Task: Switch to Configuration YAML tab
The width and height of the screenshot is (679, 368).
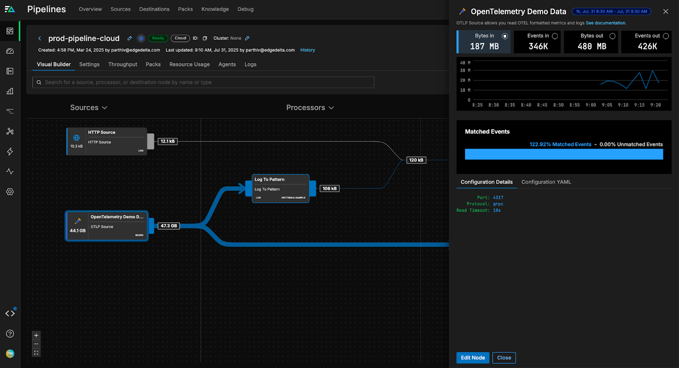Action: click(546, 182)
